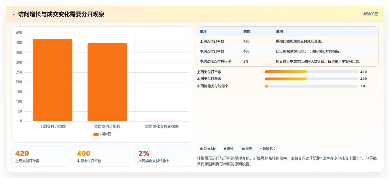The height and width of the screenshot is (178, 390).
Task: Click x-axis label 本周支付订单数
Action: coord(107,126)
